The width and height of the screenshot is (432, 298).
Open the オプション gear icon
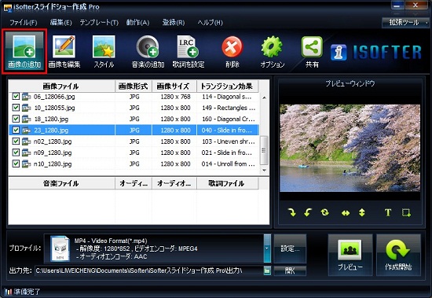[273, 52]
